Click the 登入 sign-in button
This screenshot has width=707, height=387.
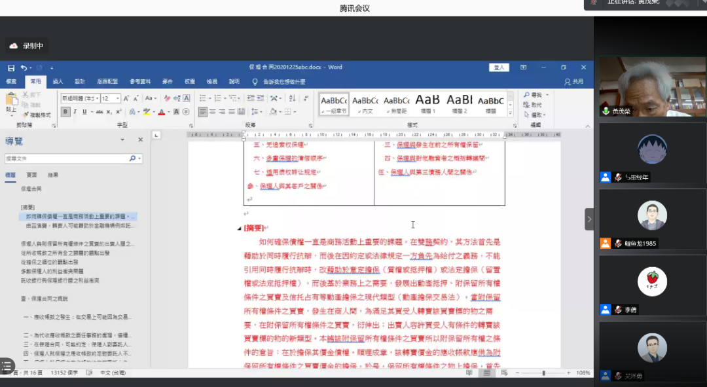[x=499, y=67]
